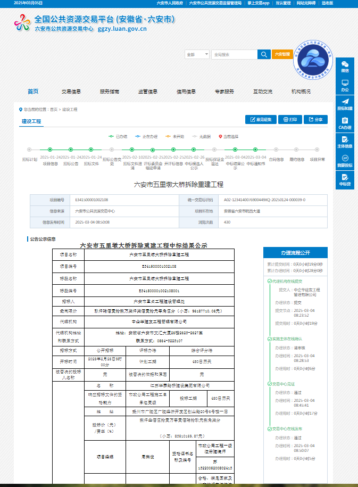Click 建设工程 in the breadcrumb path

(x=70, y=109)
